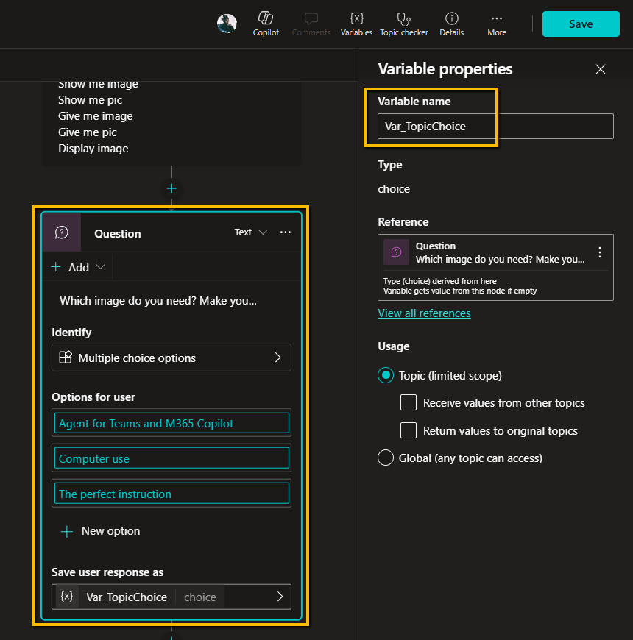Viewport: 633px width, 640px height.
Task: Expand the Text type dropdown on Question
Action: (252, 232)
